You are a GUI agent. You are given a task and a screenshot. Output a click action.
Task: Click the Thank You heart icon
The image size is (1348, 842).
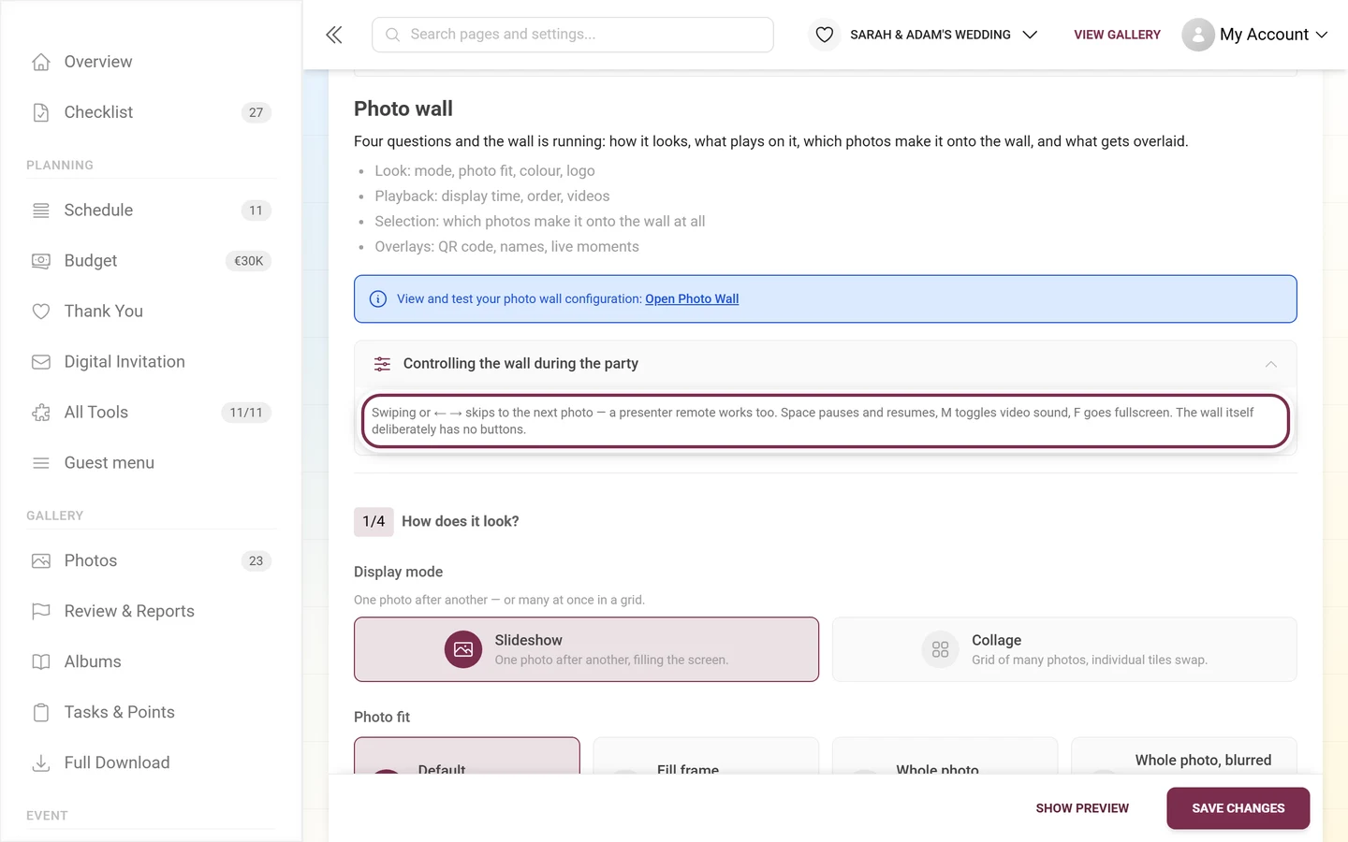[x=41, y=312]
